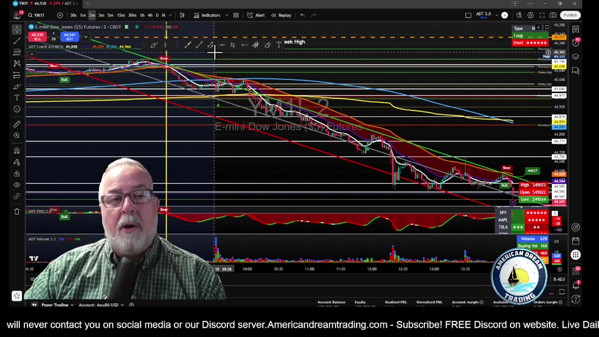Select the text tool in left sidebar
599x337 pixels.
[x=17, y=97]
